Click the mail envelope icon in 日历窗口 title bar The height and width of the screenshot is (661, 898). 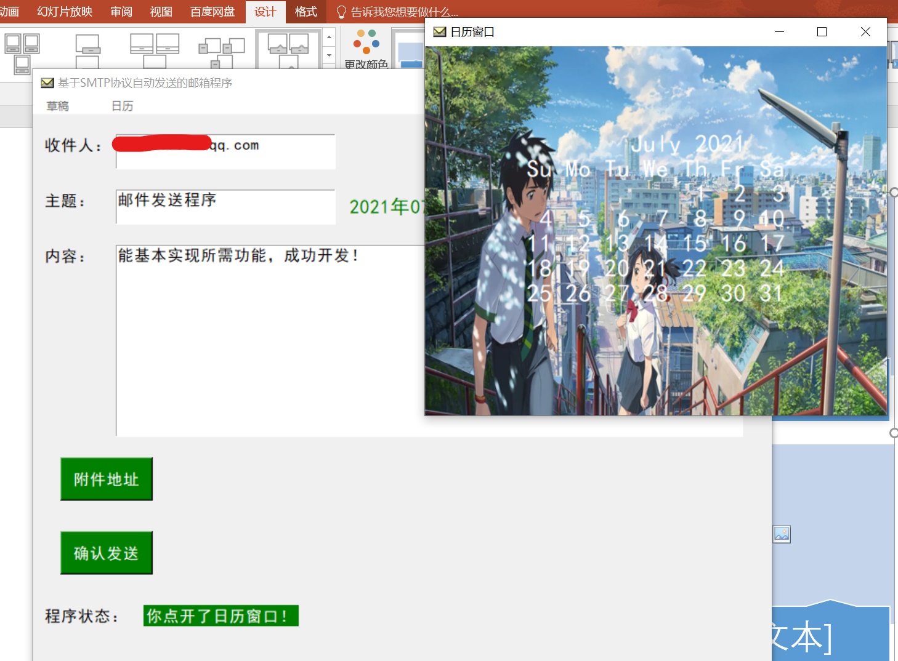[439, 32]
